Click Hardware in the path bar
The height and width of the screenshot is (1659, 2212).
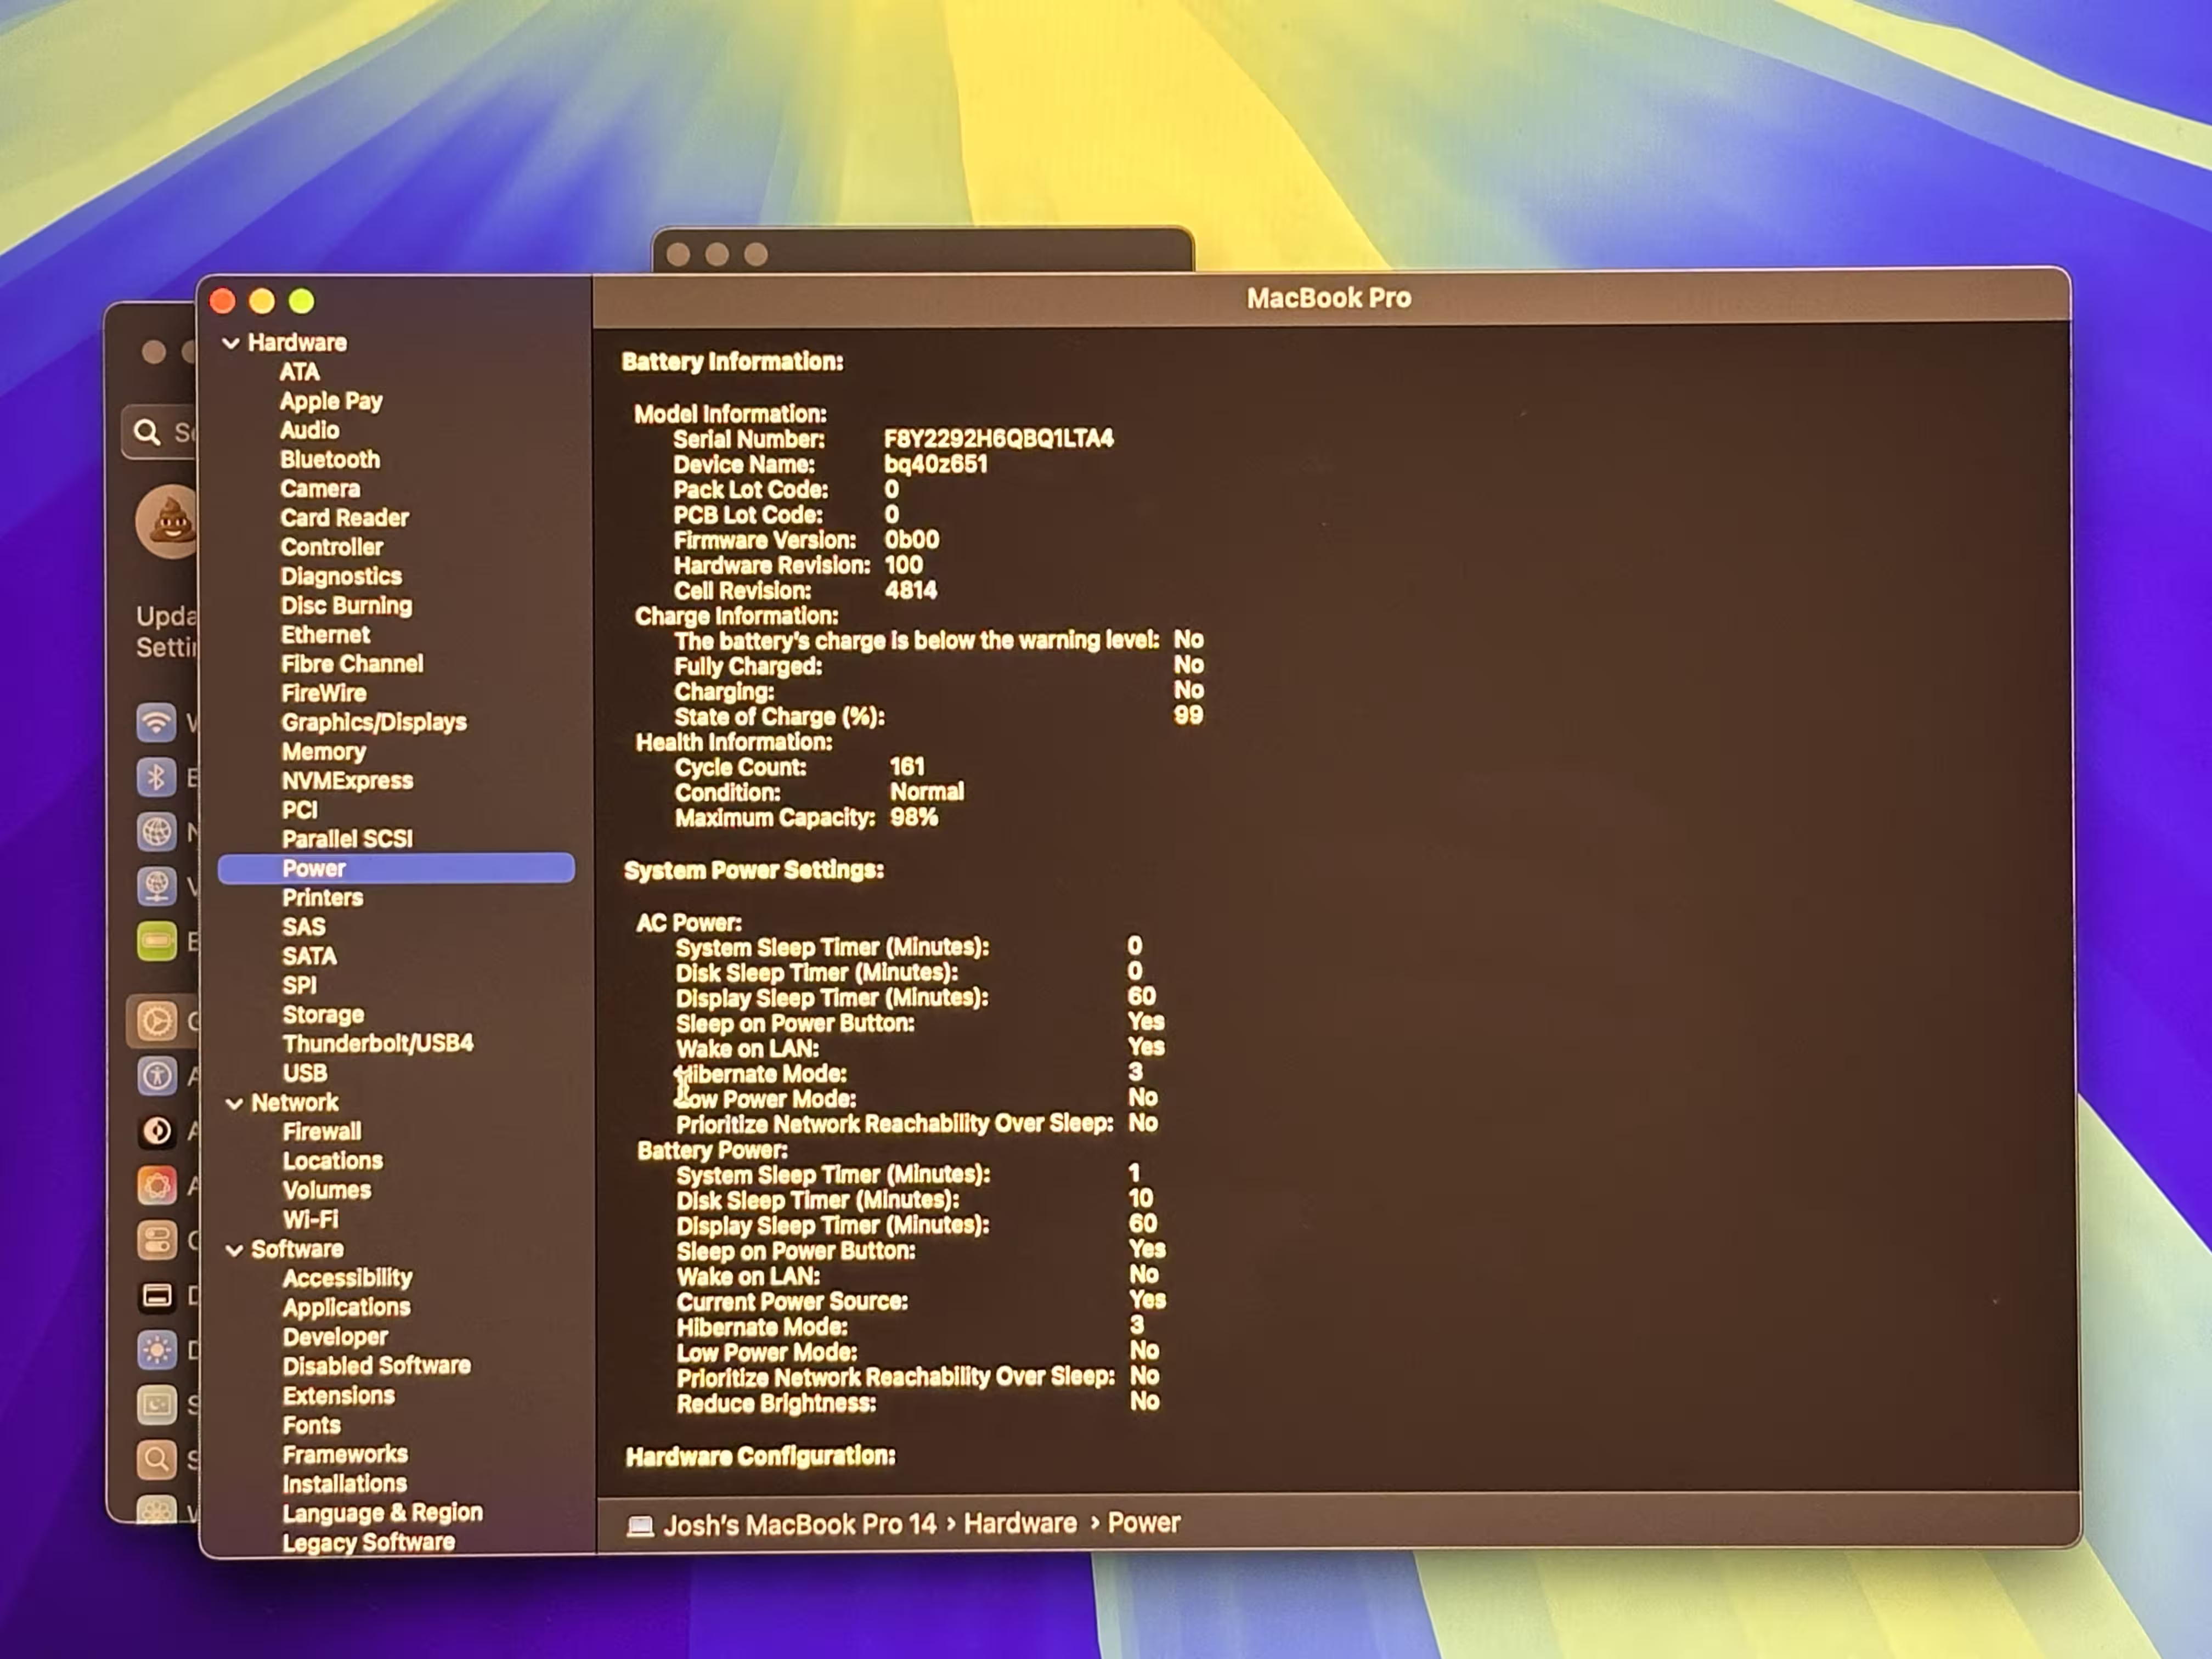(1020, 1524)
